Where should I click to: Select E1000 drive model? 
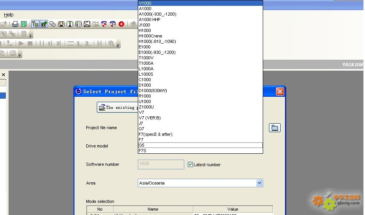tap(200, 47)
